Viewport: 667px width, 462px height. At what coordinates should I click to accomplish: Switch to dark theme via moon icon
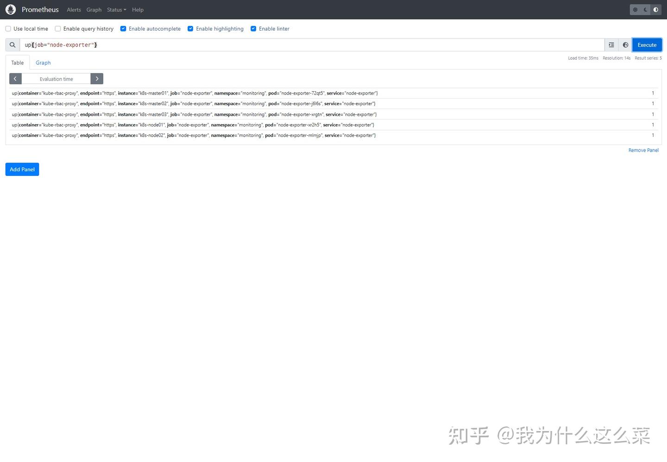point(645,9)
